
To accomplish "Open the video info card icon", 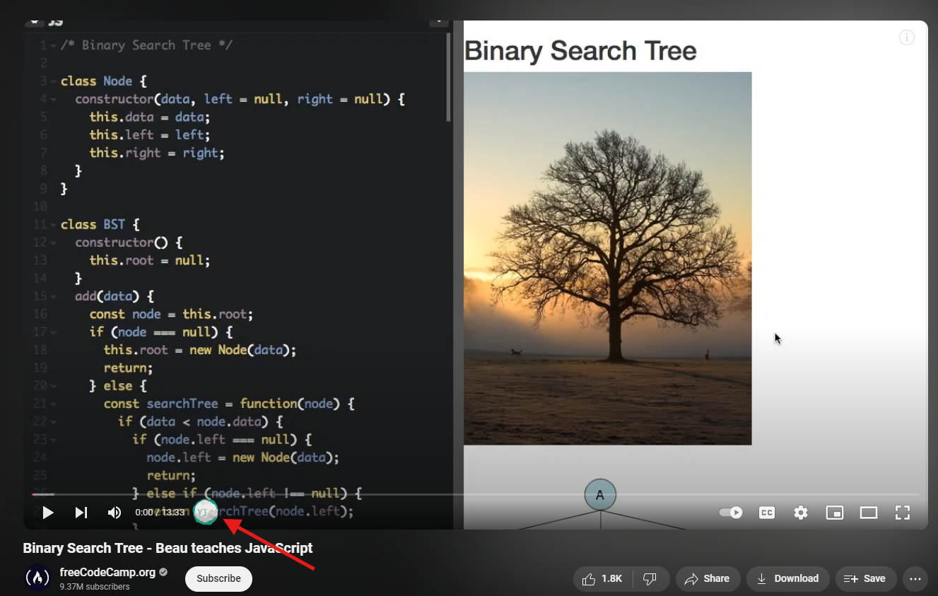I will click(x=907, y=38).
